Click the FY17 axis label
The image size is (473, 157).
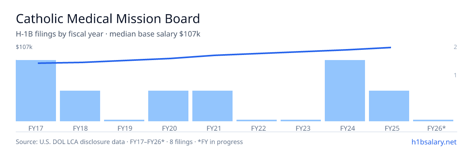point(36,128)
